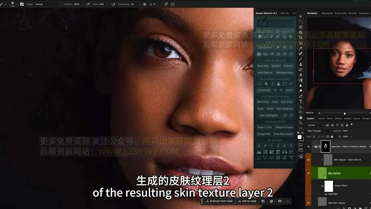
Task: Select the Hand tool
Action: 301,117
